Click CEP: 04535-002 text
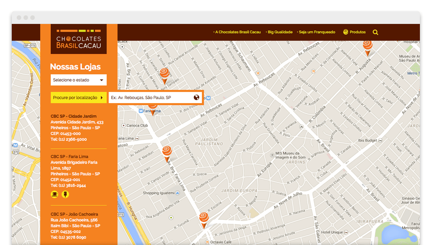Viewport: 433px width, 245px height. [66, 231]
